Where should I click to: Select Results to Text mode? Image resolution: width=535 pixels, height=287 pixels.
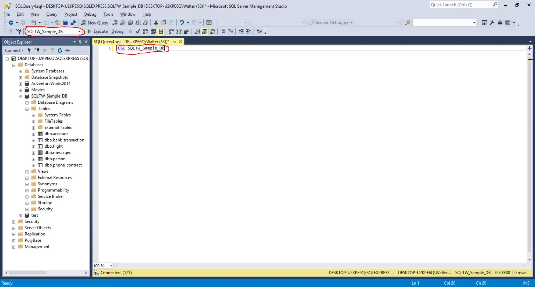pyautogui.click(x=197, y=31)
